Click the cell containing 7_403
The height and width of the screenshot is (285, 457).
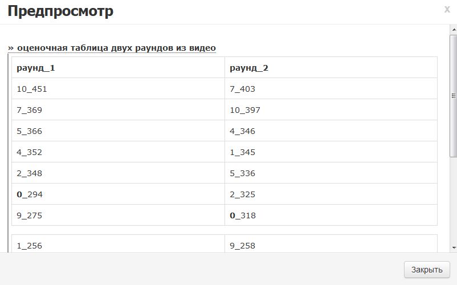click(330, 89)
